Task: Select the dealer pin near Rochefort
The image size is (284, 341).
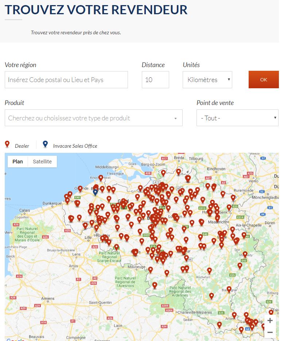Action: pyautogui.click(x=209, y=270)
